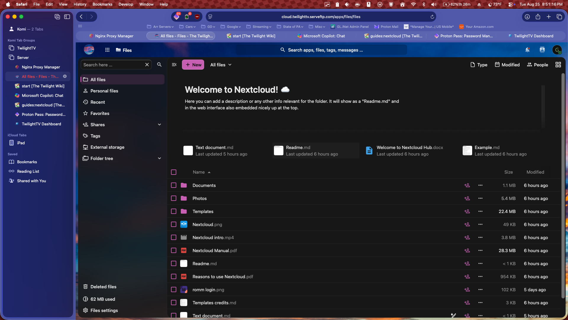Open the Safari History menu
The image size is (568, 320).
(x=80, y=4)
